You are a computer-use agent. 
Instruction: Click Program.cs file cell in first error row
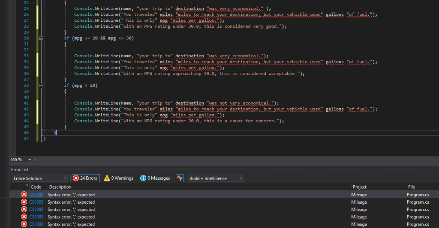418,195
